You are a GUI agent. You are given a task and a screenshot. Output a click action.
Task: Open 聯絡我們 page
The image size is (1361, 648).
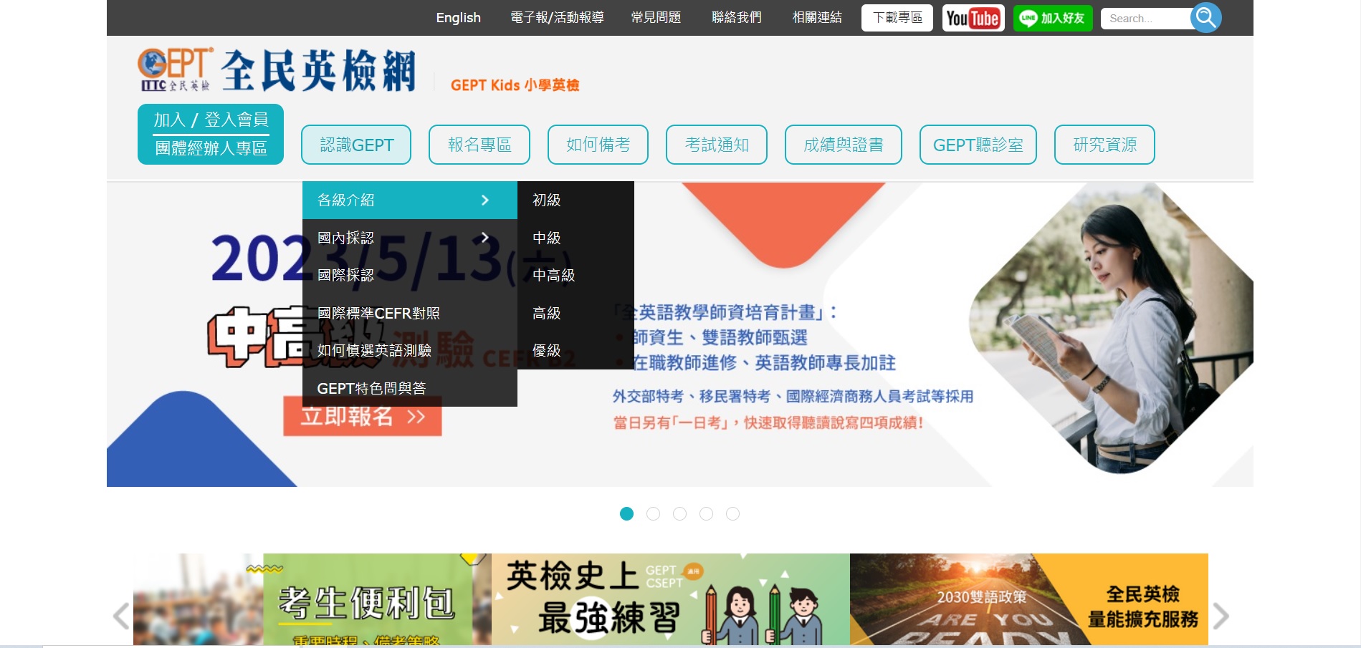click(736, 18)
